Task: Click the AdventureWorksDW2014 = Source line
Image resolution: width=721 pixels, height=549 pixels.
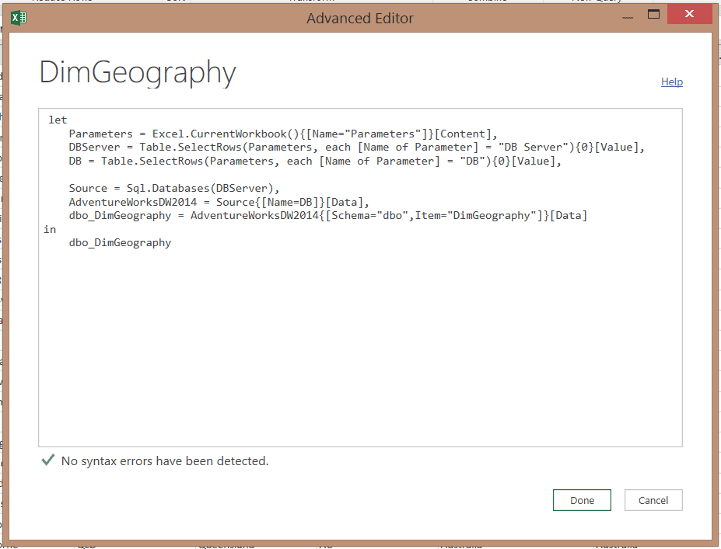Action: click(219, 202)
